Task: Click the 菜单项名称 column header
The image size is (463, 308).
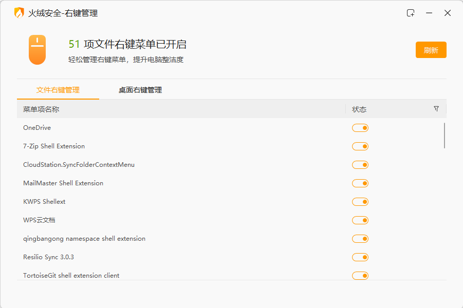Action: coord(41,109)
